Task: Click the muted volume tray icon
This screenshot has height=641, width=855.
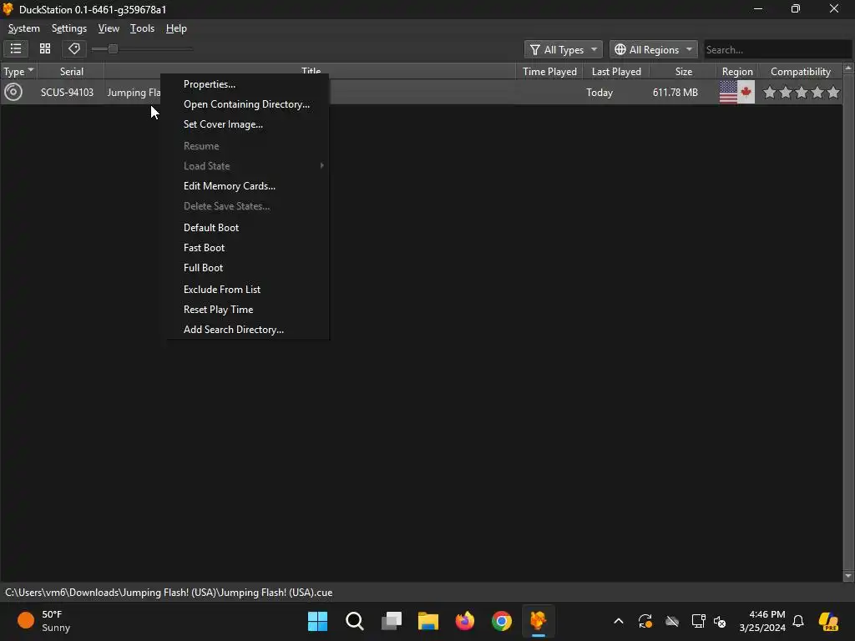Action: click(x=720, y=621)
